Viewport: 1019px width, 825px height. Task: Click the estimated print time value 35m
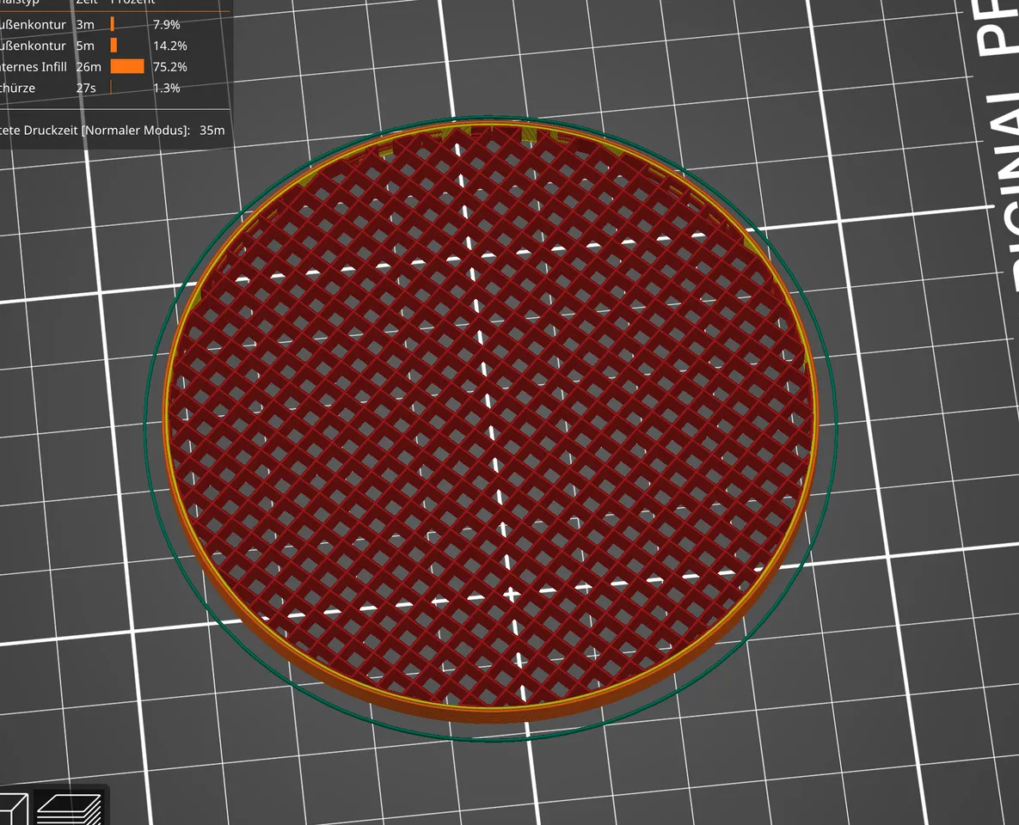tap(212, 131)
